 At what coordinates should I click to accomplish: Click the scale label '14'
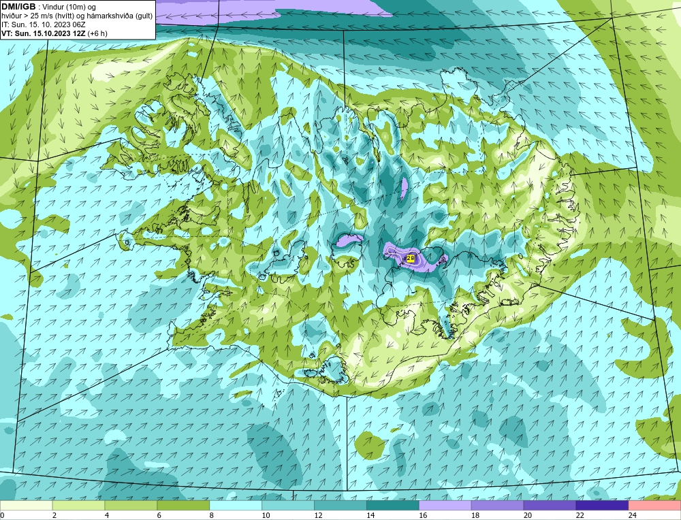370,515
